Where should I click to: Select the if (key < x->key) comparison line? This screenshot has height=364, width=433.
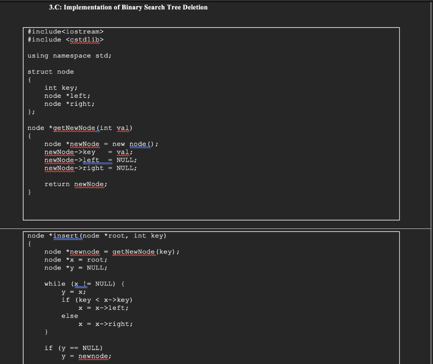click(x=97, y=300)
